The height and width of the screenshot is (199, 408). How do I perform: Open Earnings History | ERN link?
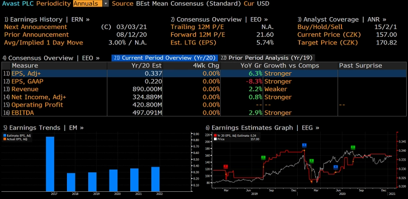[x=47, y=19]
